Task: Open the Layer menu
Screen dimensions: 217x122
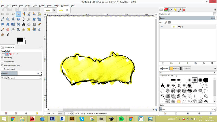Action: [x=35, y=5]
